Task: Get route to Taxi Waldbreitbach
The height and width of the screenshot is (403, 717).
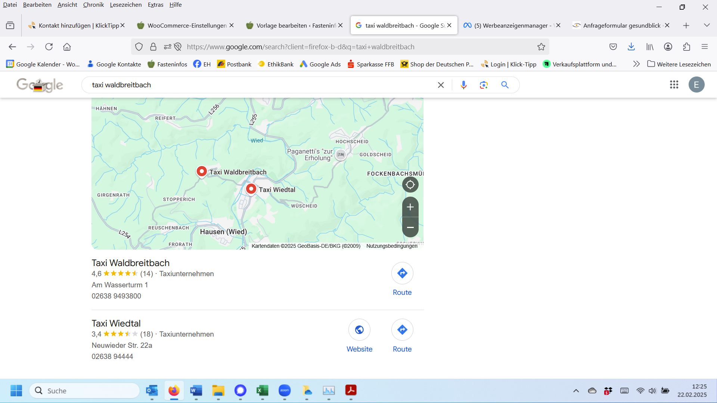Action: pyautogui.click(x=402, y=279)
